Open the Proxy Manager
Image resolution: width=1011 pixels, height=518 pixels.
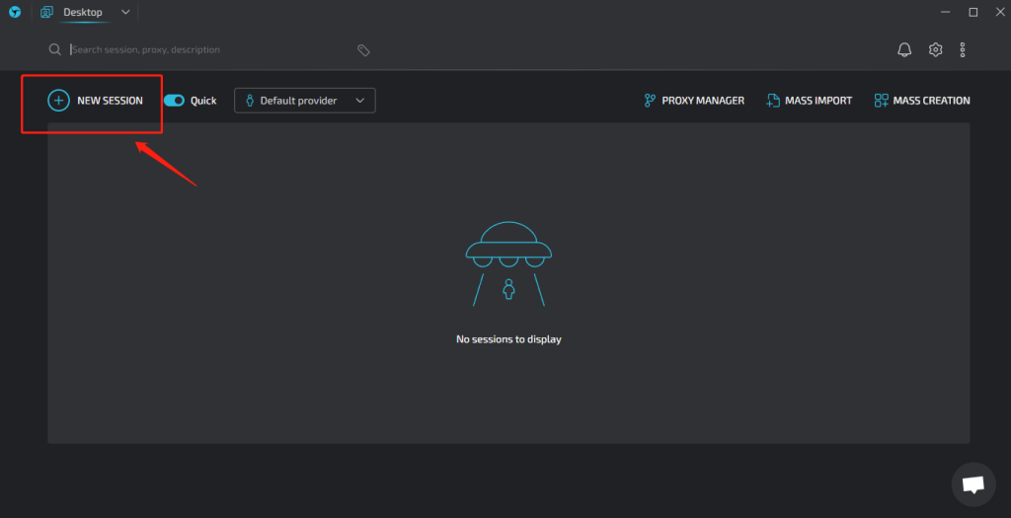point(693,101)
